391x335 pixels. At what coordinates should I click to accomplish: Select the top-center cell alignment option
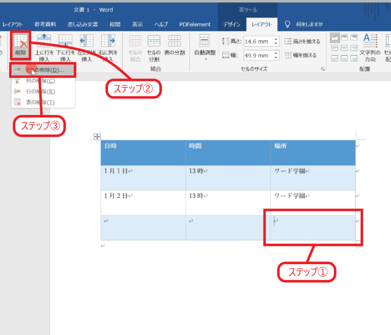coord(344,37)
